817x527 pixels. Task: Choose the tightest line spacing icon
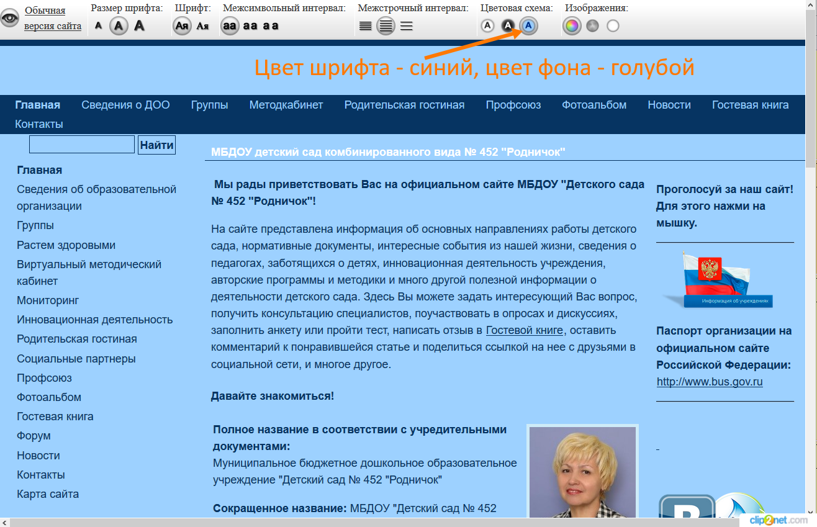coord(365,26)
